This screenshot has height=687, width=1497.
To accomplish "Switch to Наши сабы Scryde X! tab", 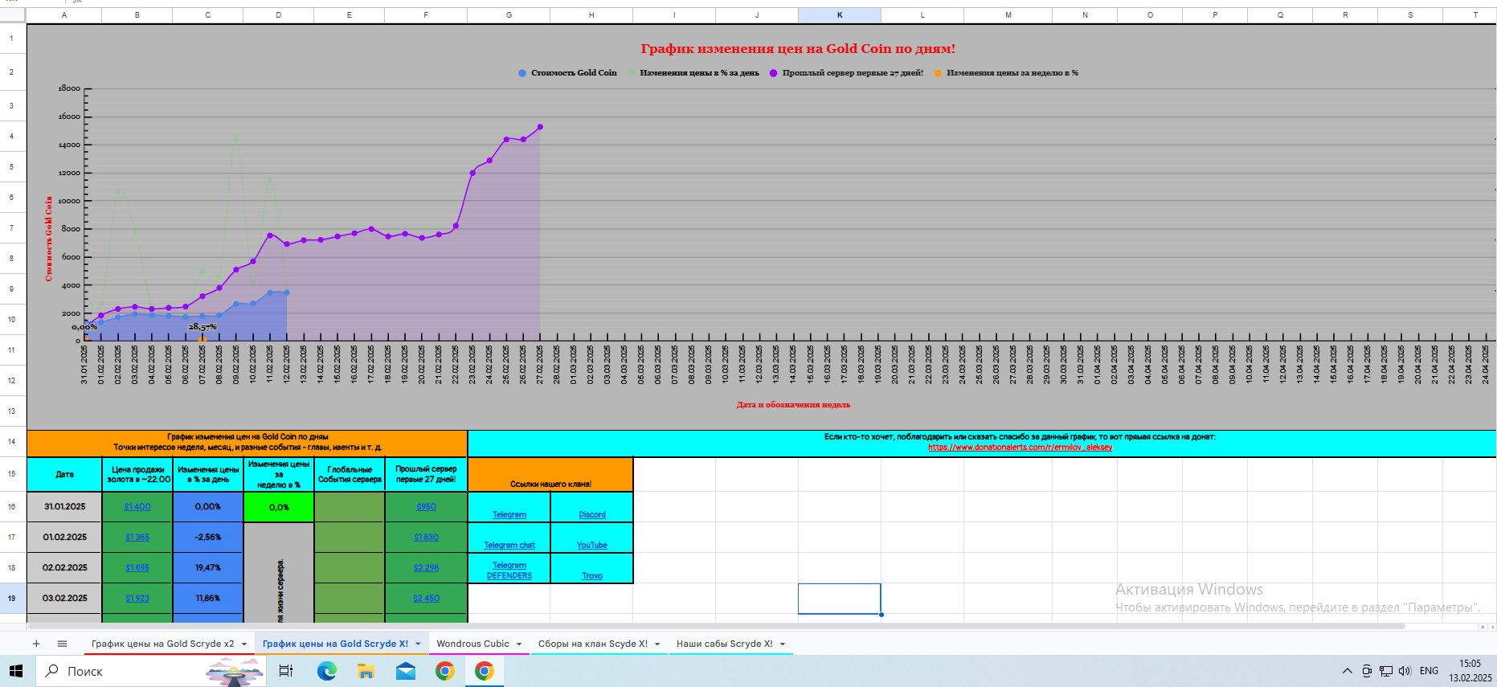I will coord(724,644).
